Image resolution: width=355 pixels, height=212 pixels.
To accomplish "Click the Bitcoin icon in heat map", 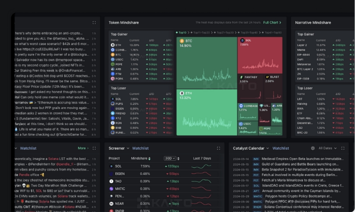I will click(182, 41).
